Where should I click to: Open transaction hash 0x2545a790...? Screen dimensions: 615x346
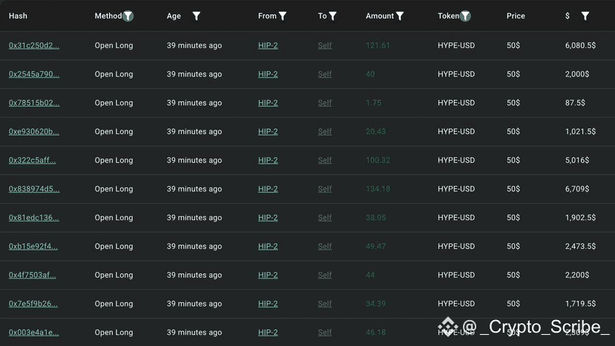tap(34, 74)
